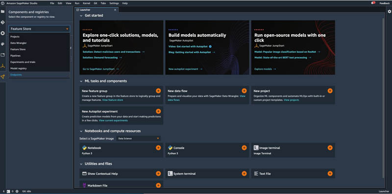Collapse Notebooks and compute resources section

tap(81, 131)
